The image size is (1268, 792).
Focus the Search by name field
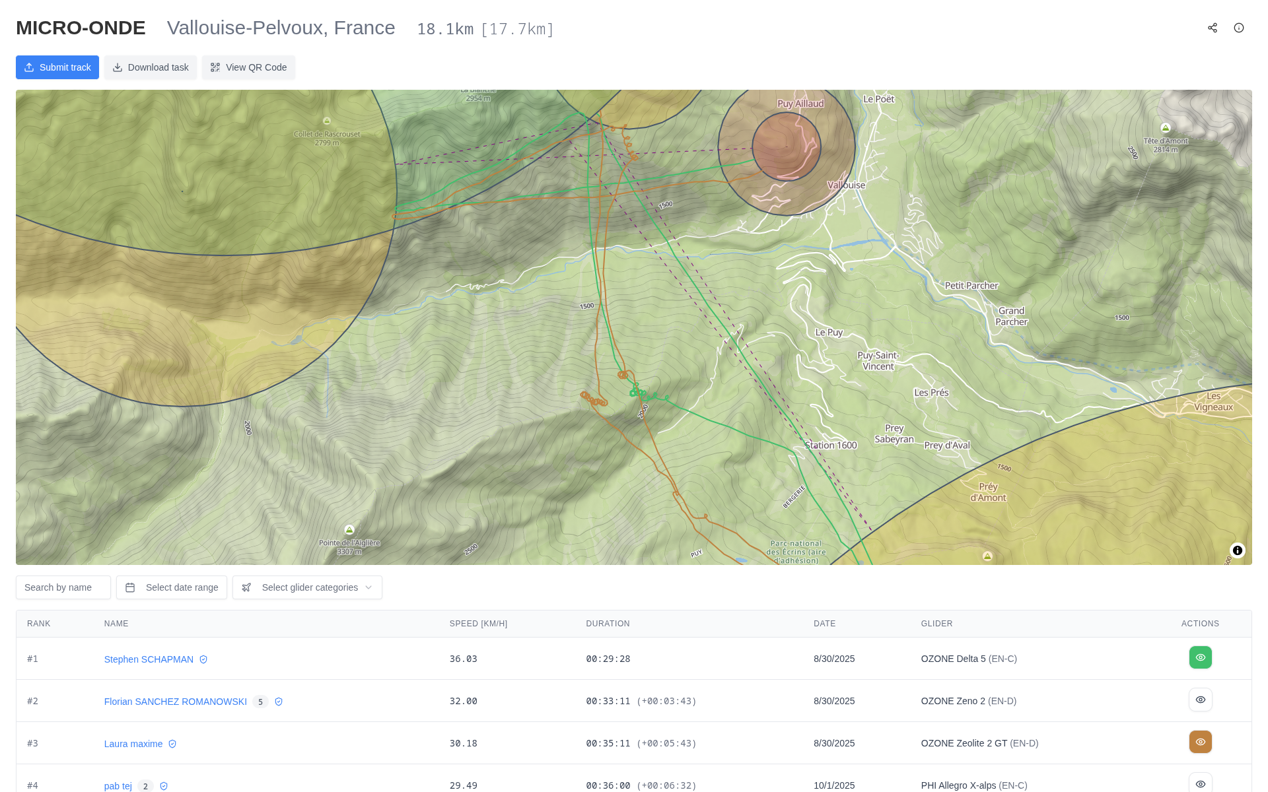(x=63, y=587)
